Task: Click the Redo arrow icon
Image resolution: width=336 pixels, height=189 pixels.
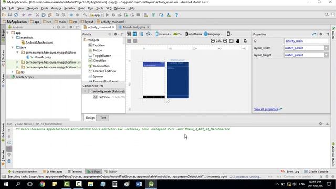Action: coord(29,15)
